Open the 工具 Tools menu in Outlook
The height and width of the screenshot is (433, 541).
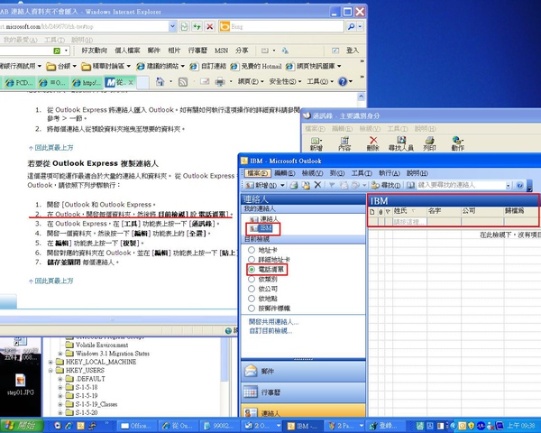tap(362, 173)
